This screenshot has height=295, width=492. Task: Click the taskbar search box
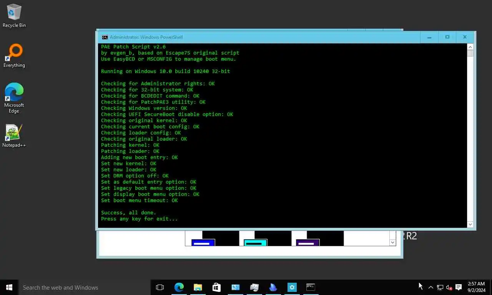[x=85, y=287]
